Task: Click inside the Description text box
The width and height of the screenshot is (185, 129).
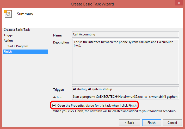Action: click(x=126, y=62)
